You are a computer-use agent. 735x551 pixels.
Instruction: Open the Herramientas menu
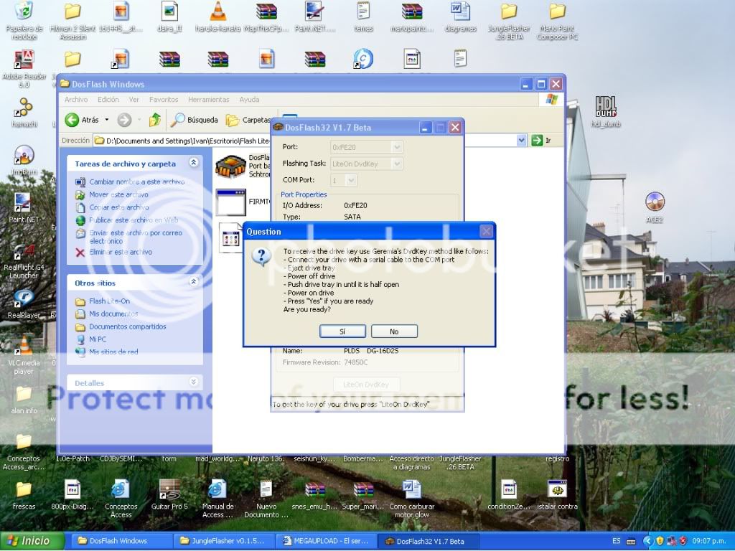[x=209, y=100]
